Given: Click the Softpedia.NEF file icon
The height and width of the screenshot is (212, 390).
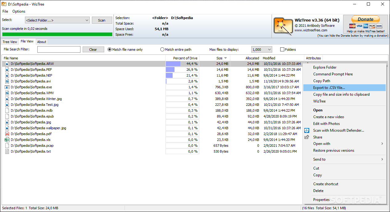Looking at the screenshot, I should 7,76.
